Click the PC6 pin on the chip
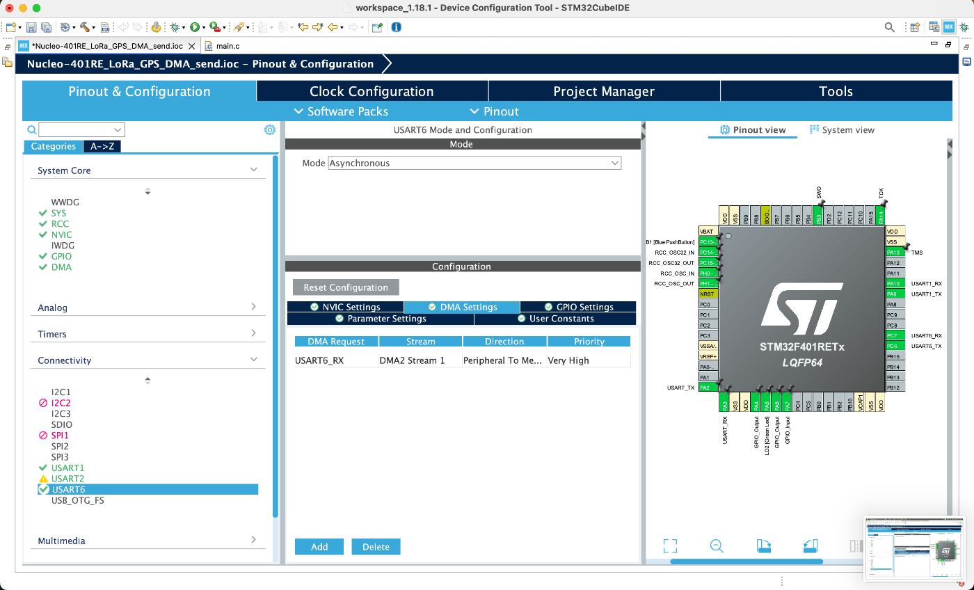Viewport: 974px width, 590px height. coord(895,346)
